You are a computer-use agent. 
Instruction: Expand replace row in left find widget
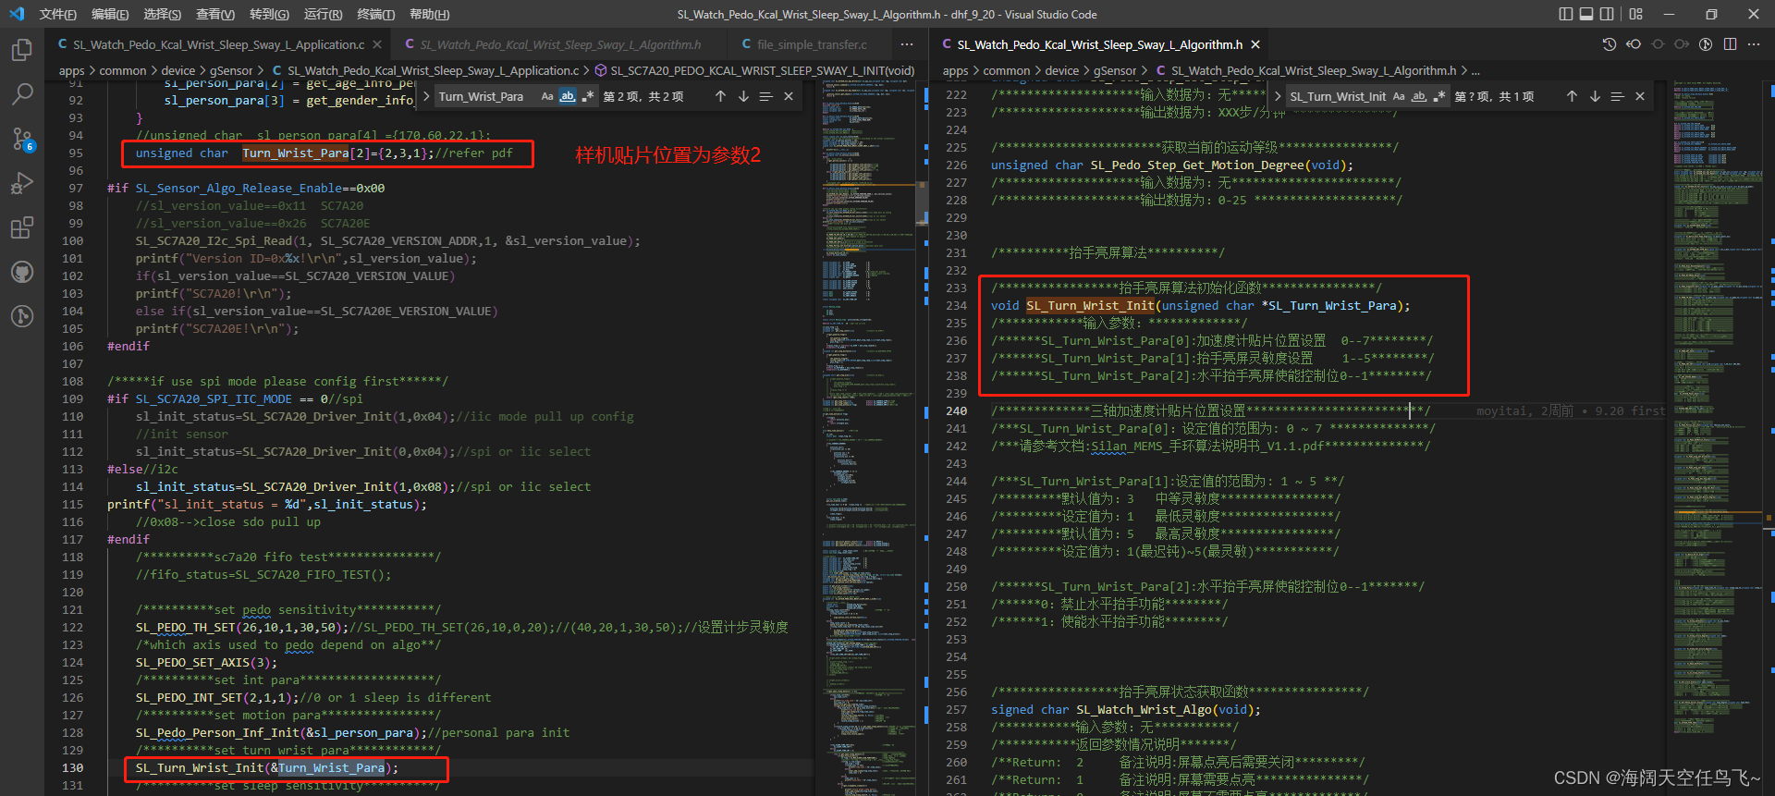(426, 96)
